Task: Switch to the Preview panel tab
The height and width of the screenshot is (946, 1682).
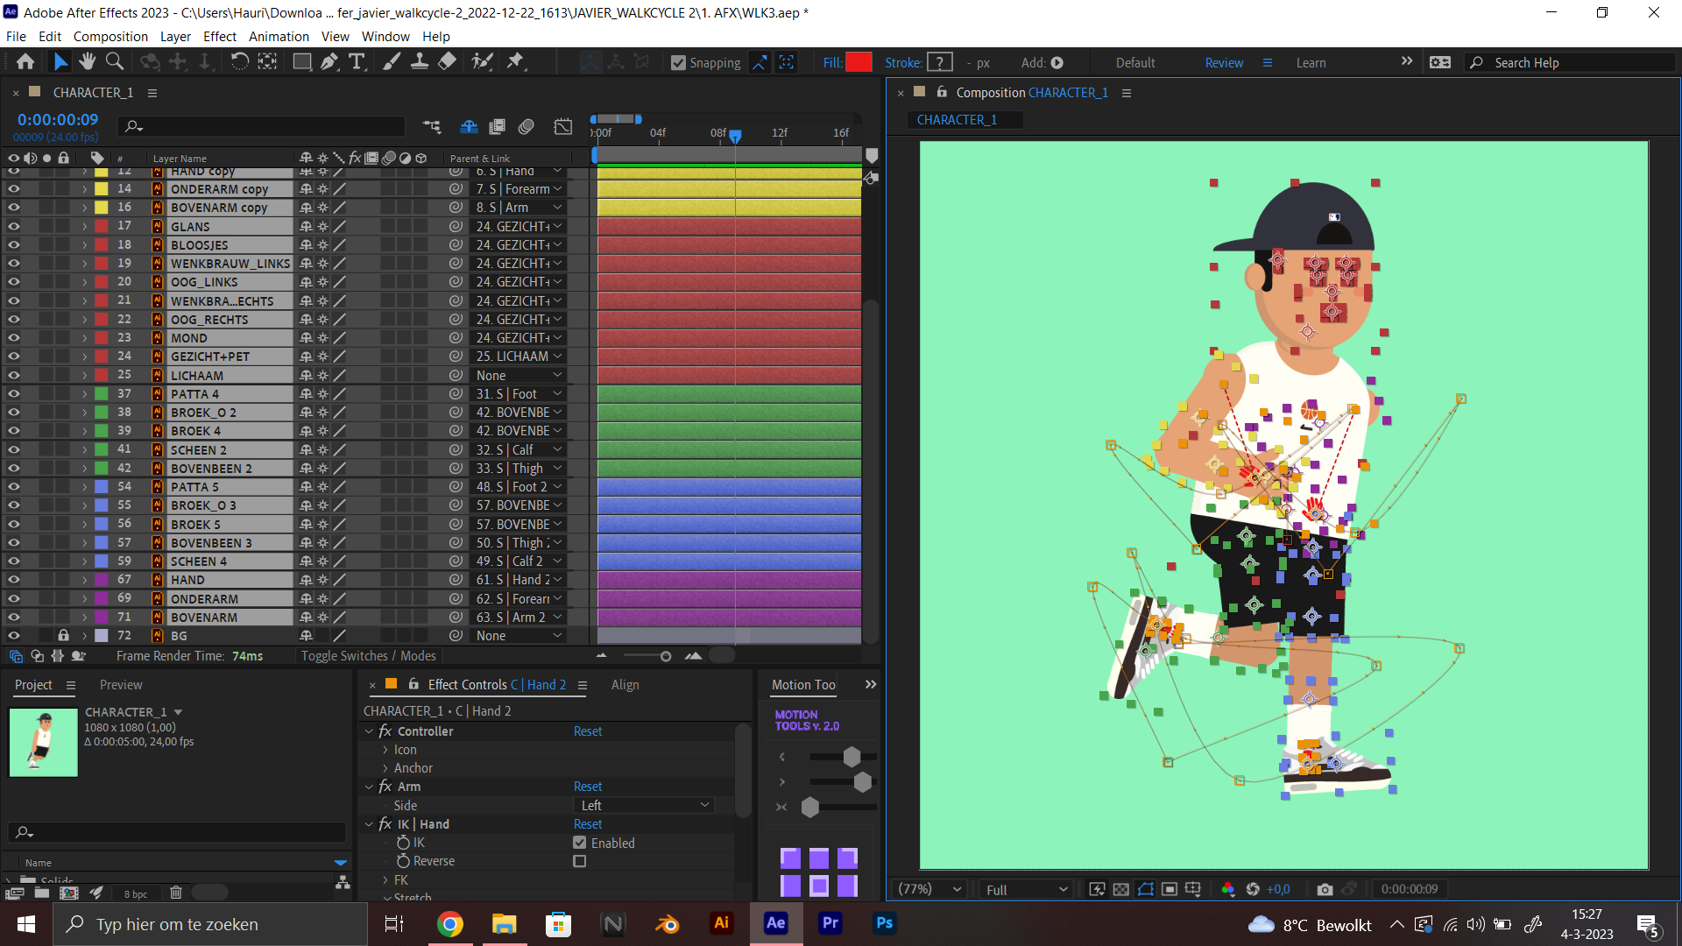Action: pyautogui.click(x=121, y=685)
